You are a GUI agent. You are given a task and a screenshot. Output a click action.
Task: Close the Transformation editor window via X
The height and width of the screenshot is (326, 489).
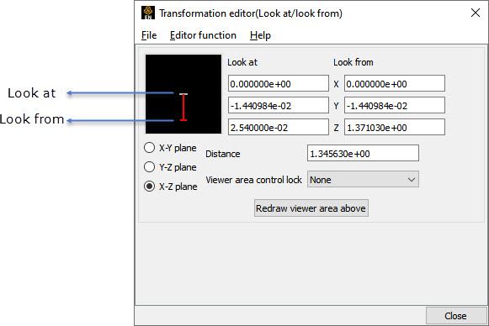[x=476, y=13]
